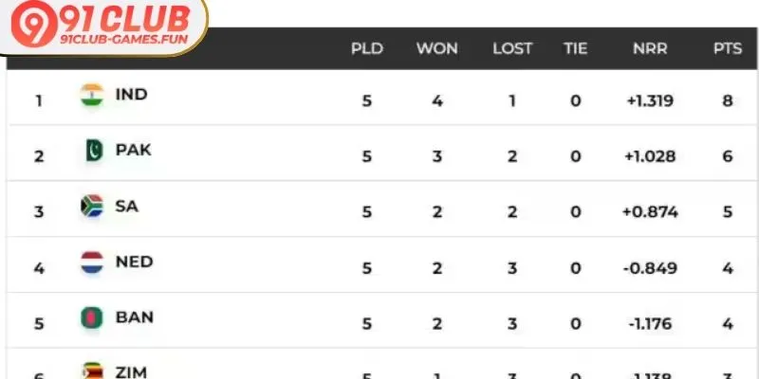Image resolution: width=759 pixels, height=379 pixels.
Task: Select the NED team name
Action: click(x=134, y=262)
